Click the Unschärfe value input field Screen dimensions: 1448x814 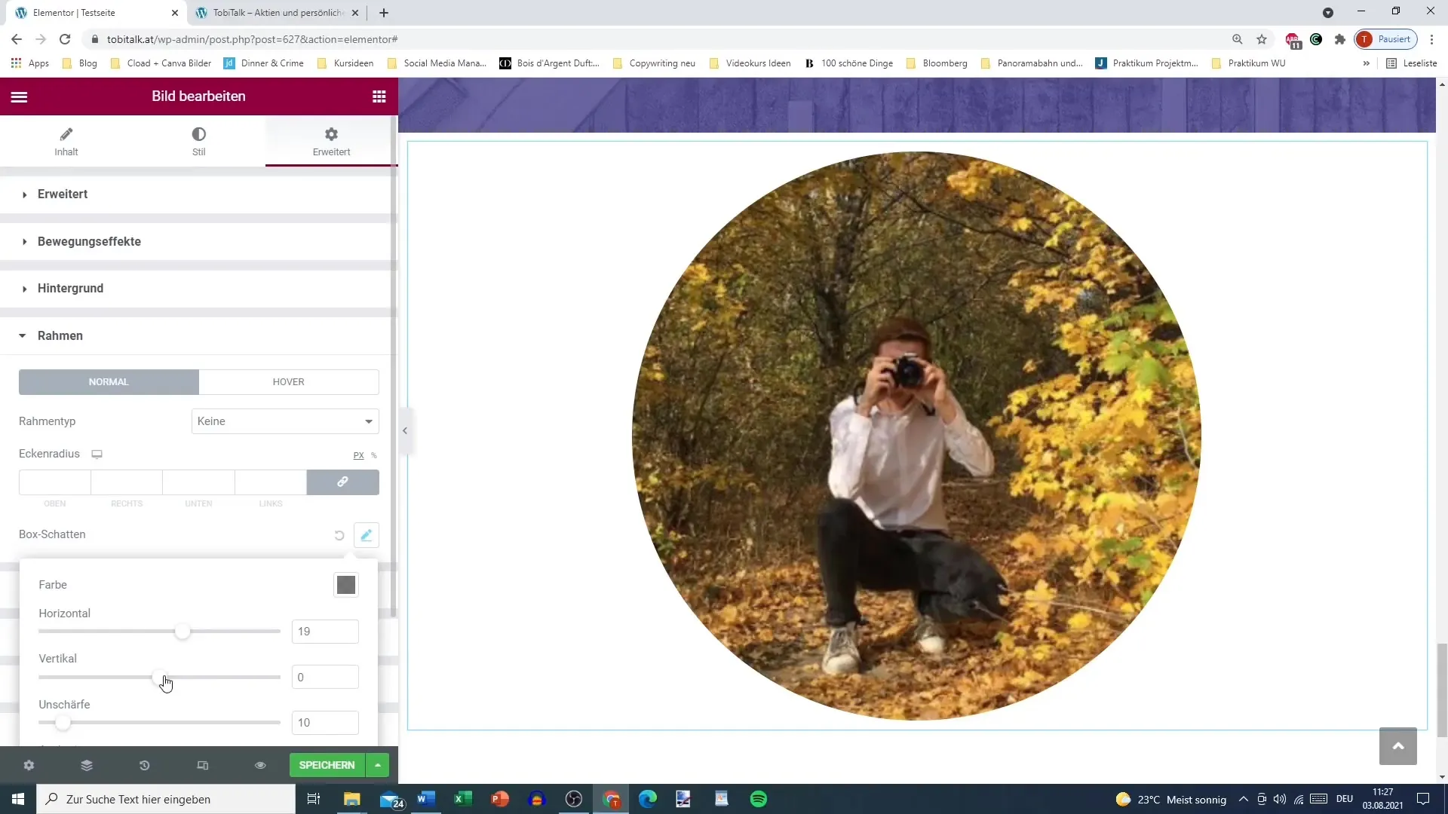324,722
